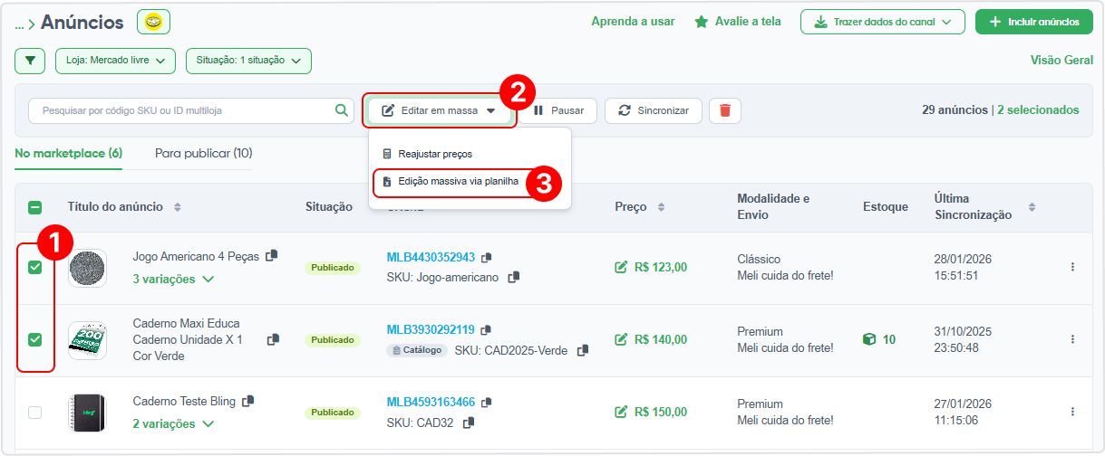Copy SKU CAD32
1105x456 pixels.
pyautogui.click(x=469, y=423)
